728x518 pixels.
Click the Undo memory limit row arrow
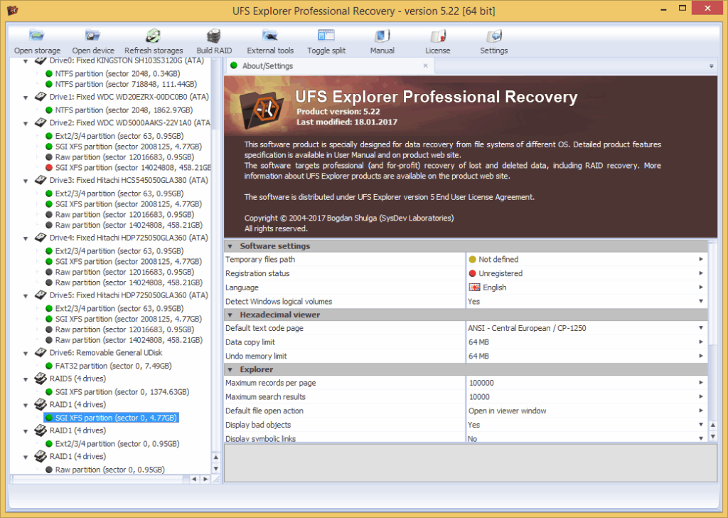(701, 356)
